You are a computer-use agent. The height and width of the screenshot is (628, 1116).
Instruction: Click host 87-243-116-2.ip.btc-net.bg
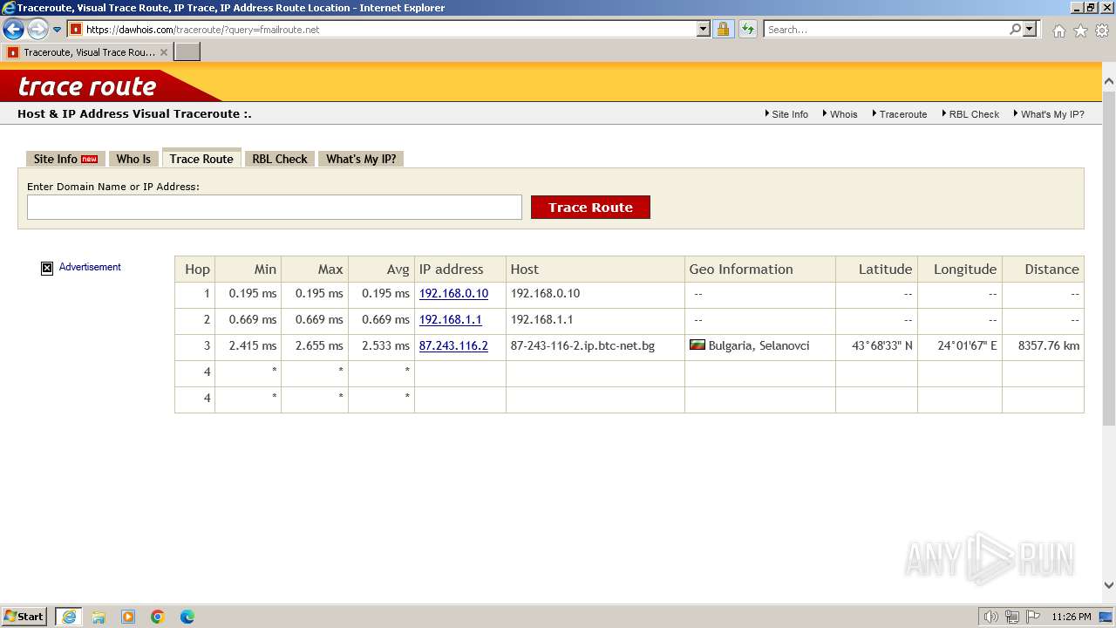(x=582, y=345)
